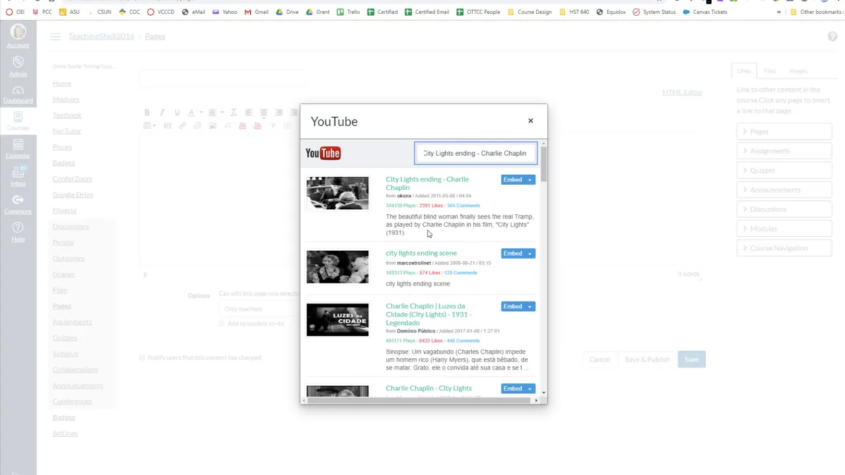The height and width of the screenshot is (475, 845).
Task: Open 'City Lights ending - Charlie Chaplin' video title
Action: point(427,183)
